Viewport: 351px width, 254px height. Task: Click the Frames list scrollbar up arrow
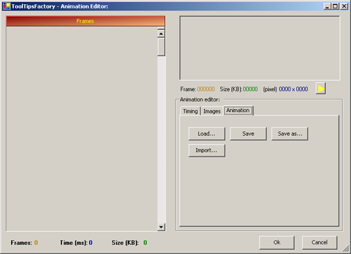click(161, 34)
